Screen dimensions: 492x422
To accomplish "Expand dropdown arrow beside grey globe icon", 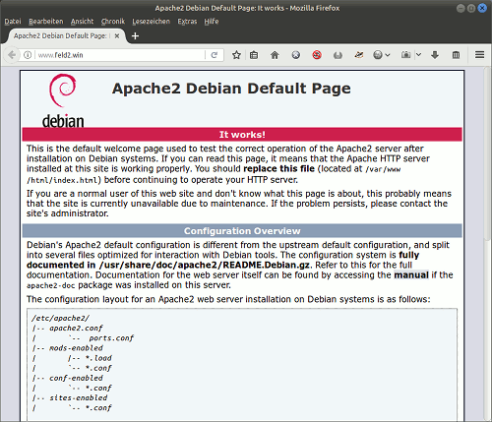I will pos(388,55).
